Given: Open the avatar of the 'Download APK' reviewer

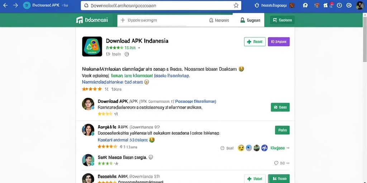Looking at the screenshot, I should (x=88, y=104).
